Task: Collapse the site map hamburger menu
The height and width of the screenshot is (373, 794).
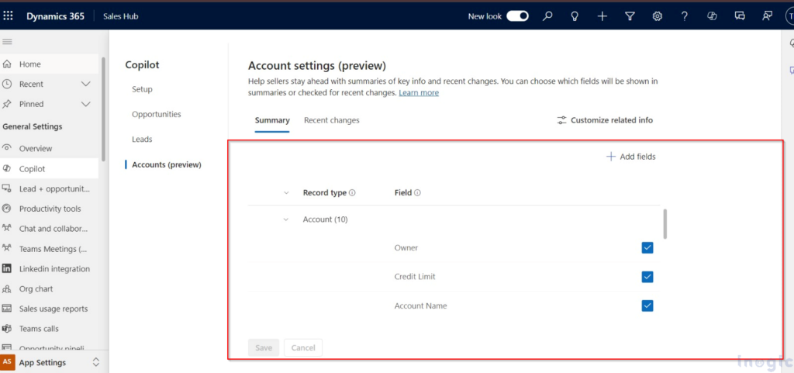Action: 7,42
